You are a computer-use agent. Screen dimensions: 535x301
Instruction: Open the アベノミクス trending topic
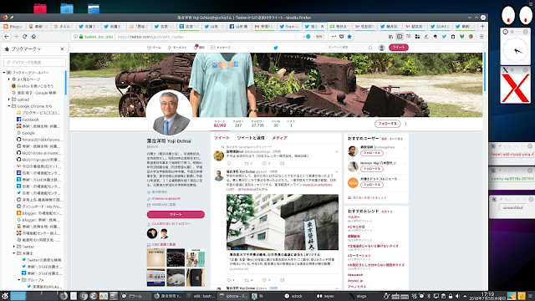357,287
